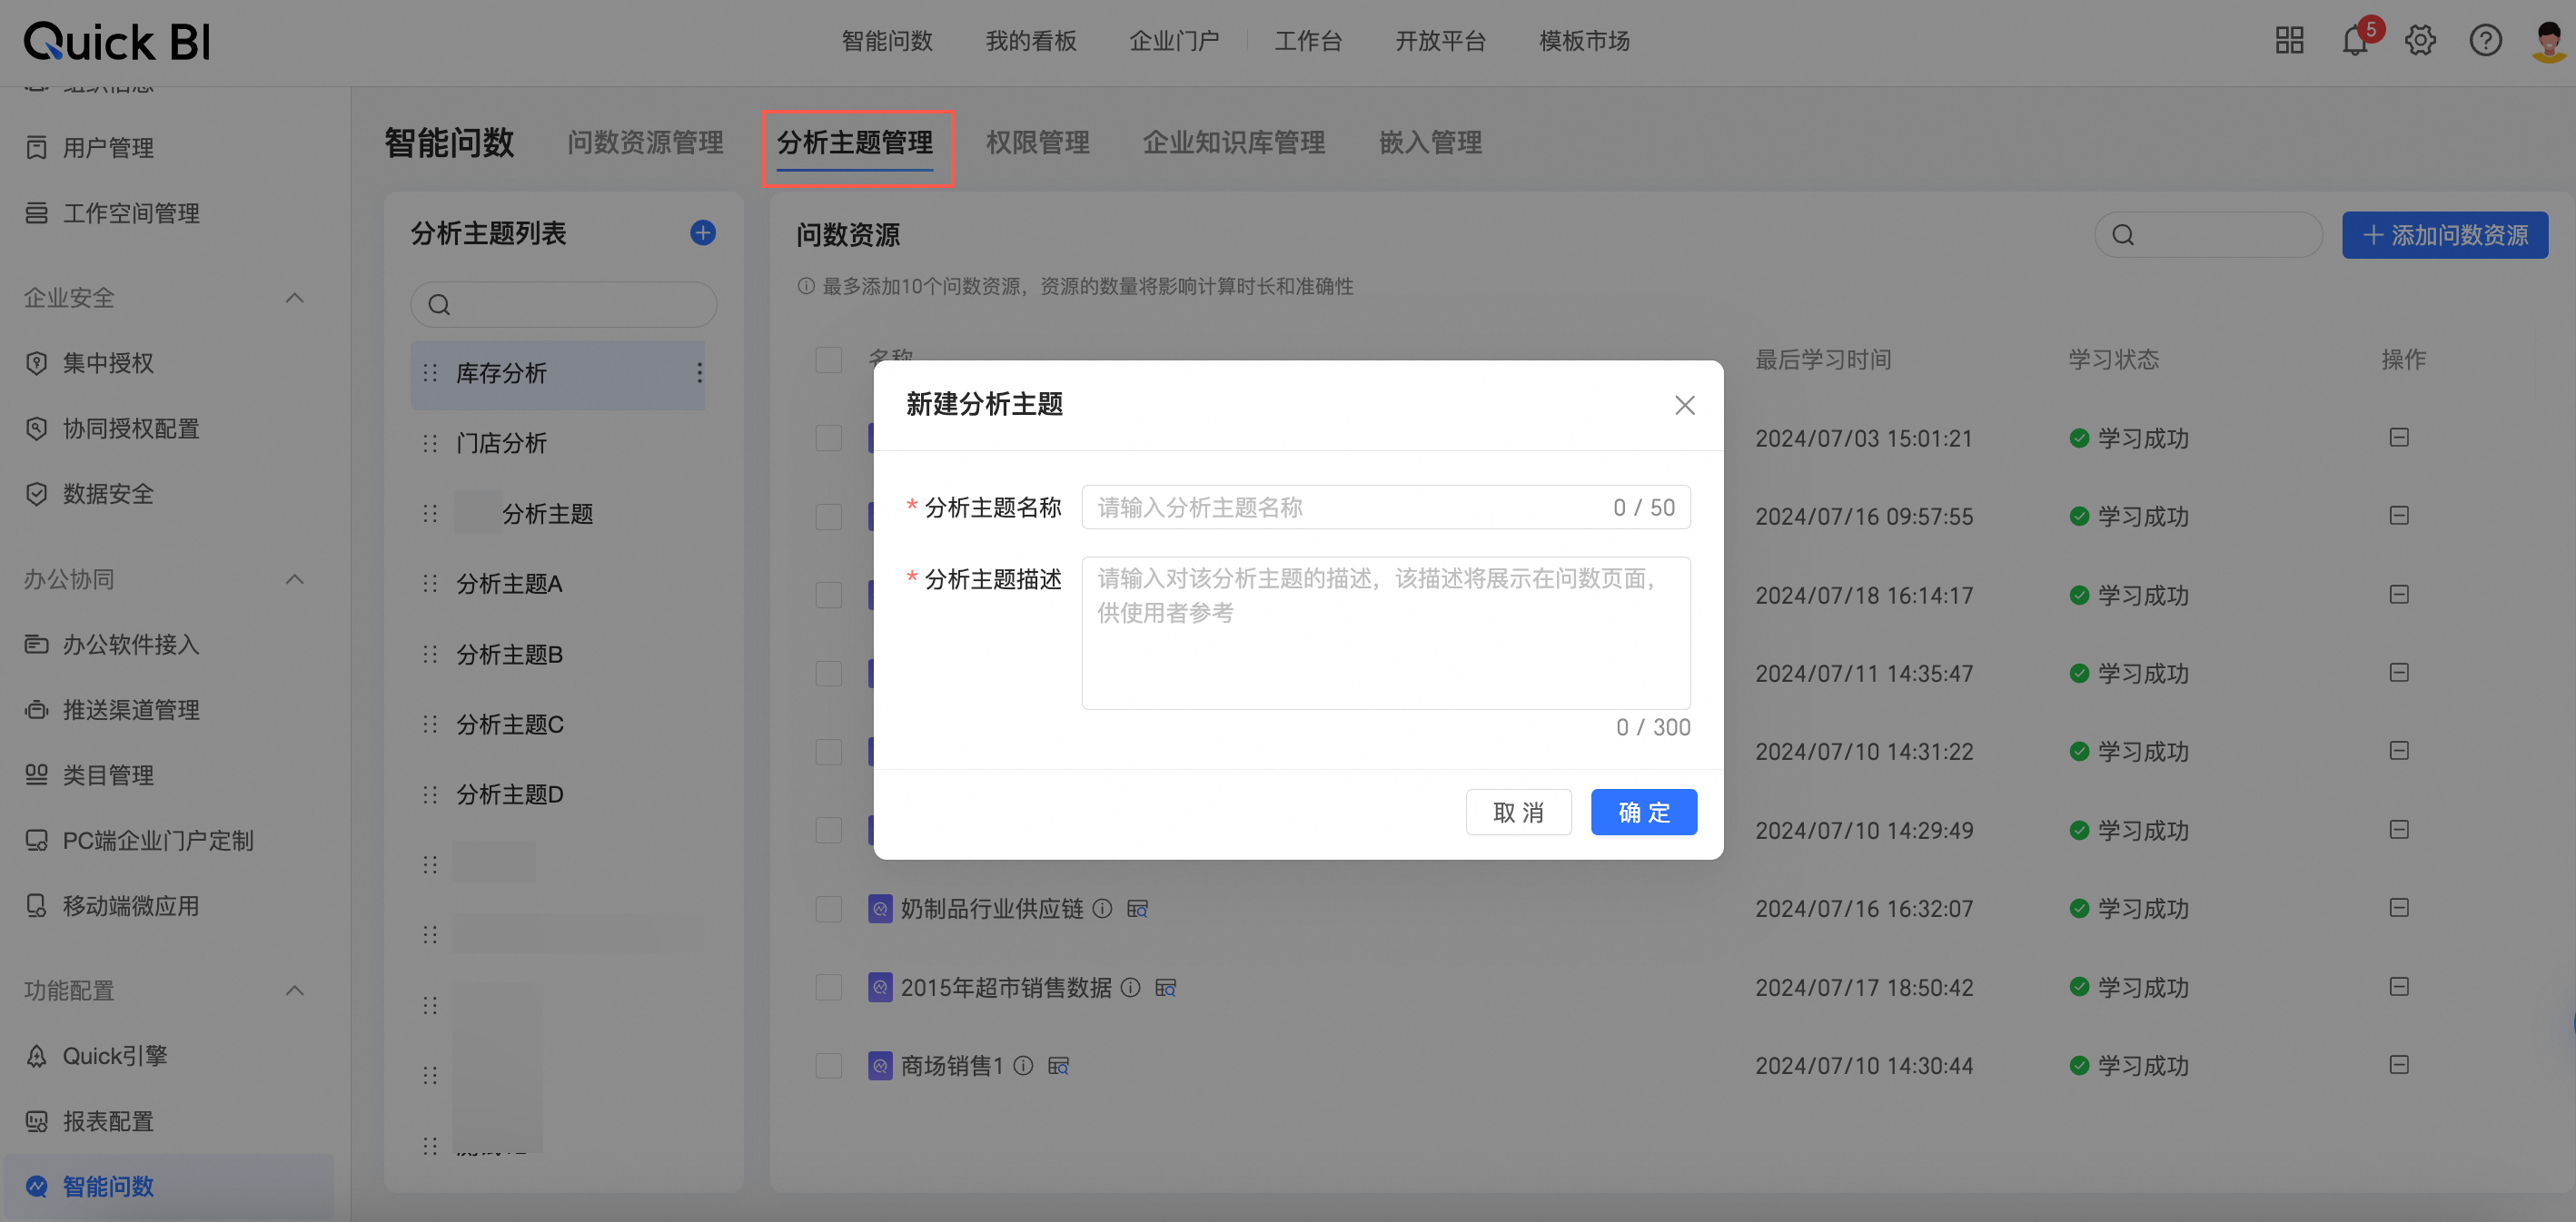Image resolution: width=2576 pixels, height=1222 pixels.
Task: Open 报表配置 in the sidebar
Action: point(108,1121)
